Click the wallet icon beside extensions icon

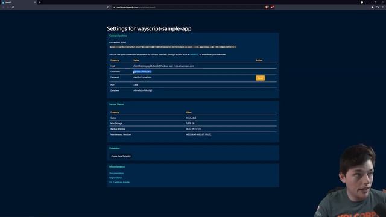click(378, 7)
